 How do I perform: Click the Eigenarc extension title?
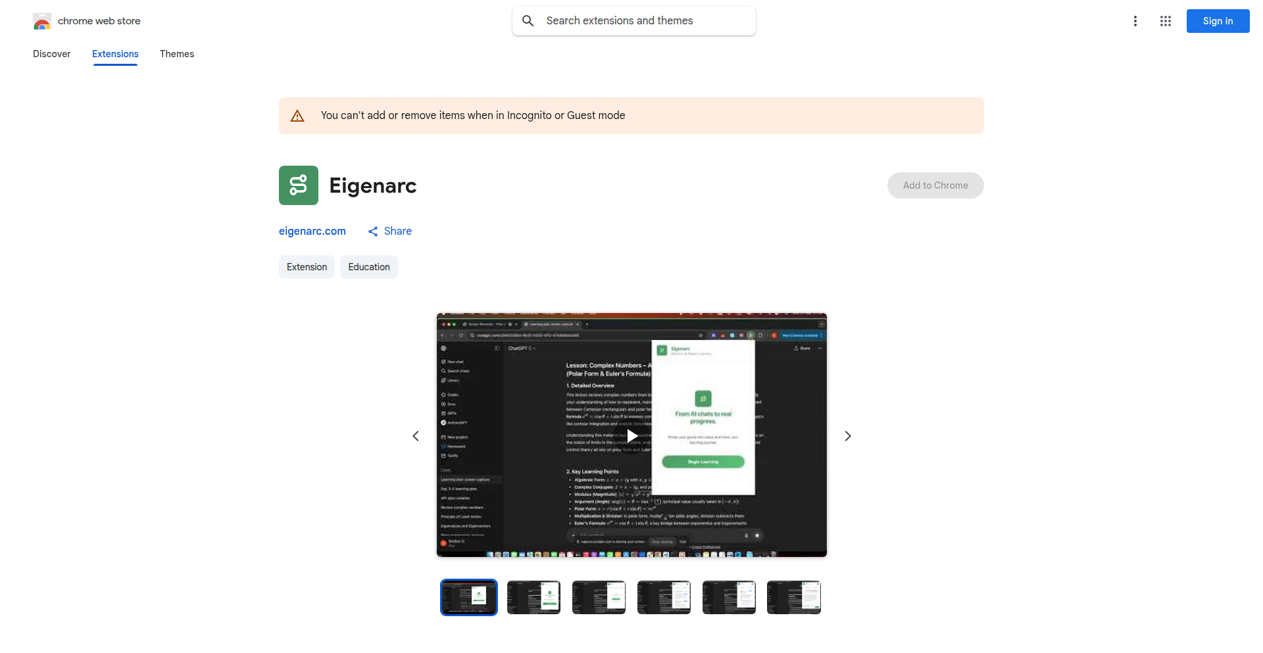(373, 185)
